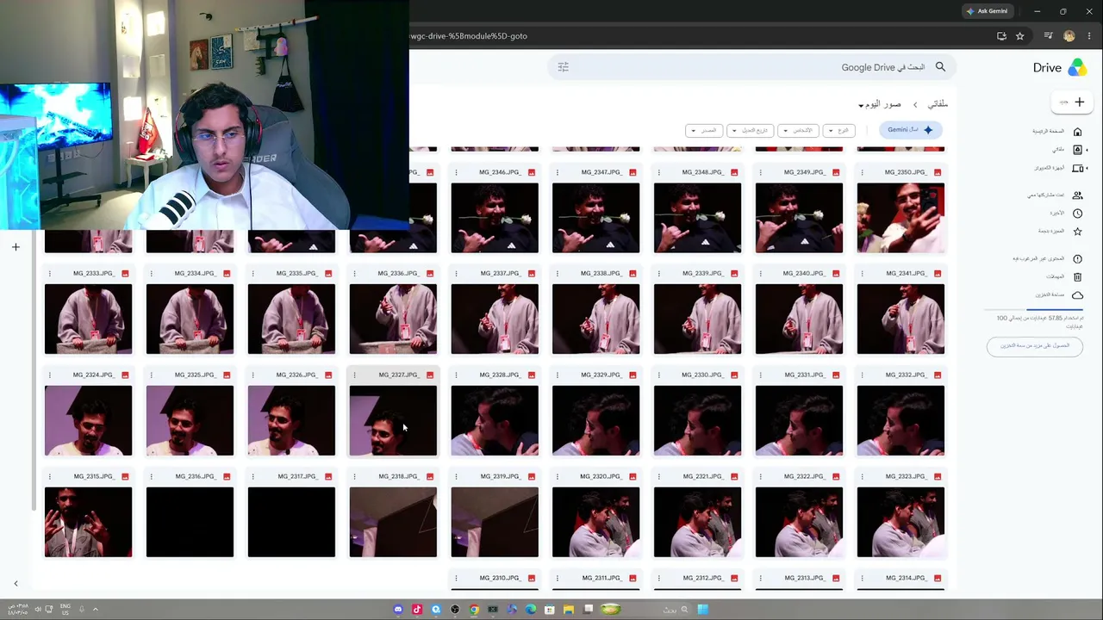Open the MG_2346.JPG thumbnail
1103x620 pixels.
pyautogui.click(x=495, y=218)
